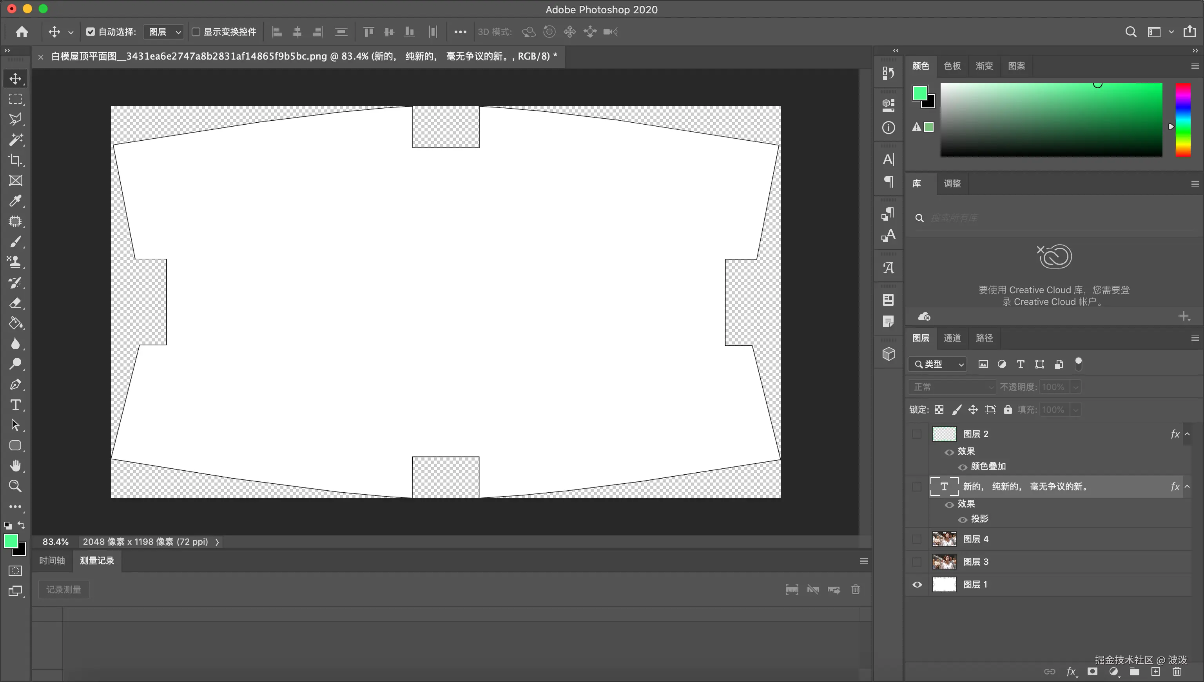
Task: Open the 图层 auto-select dropdown
Action: click(164, 32)
